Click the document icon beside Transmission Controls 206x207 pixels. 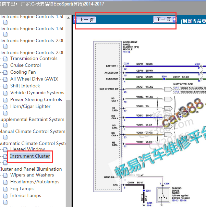5,59
